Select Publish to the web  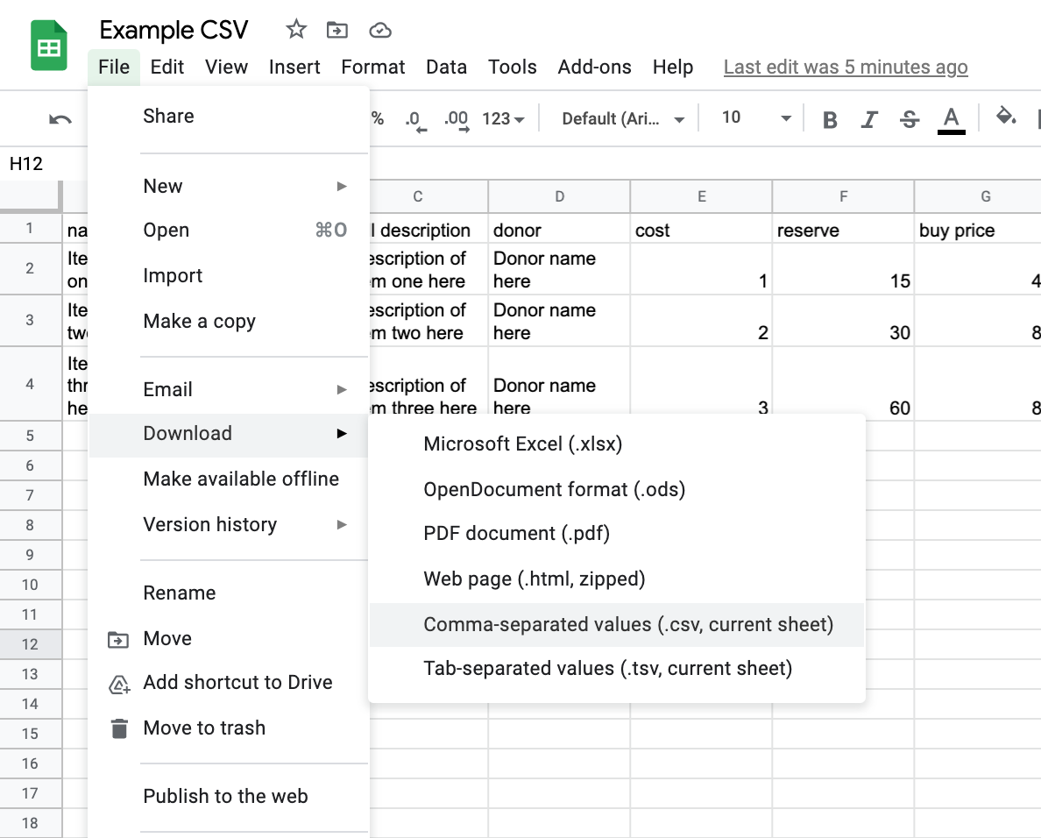pos(229,796)
